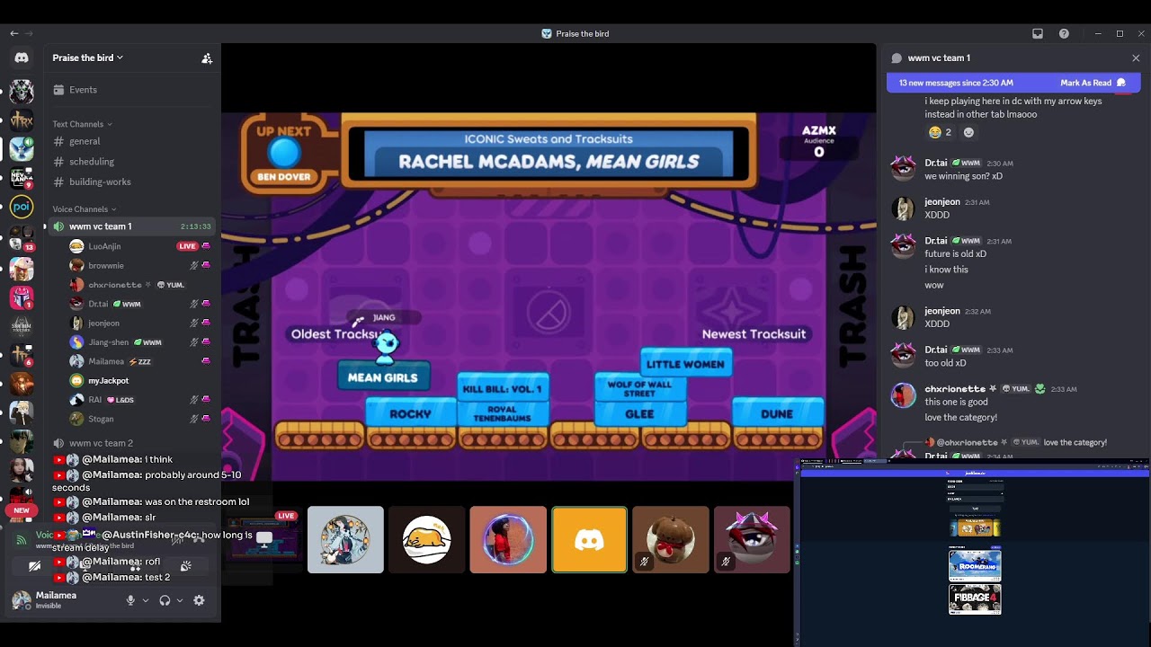
Task: Close the wwm vc team 1 chat panel
Action: tap(1136, 58)
